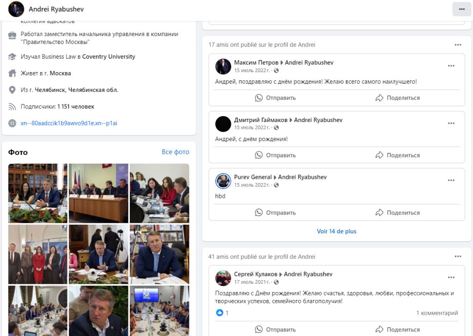Image resolution: width=473 pixels, height=336 pixels.
Task: Open three-dot menu on Максим Петров's post
Action: pos(451,66)
